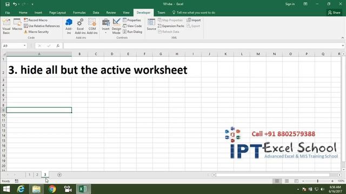
Task: Open the File menu
Action: pos(8,12)
